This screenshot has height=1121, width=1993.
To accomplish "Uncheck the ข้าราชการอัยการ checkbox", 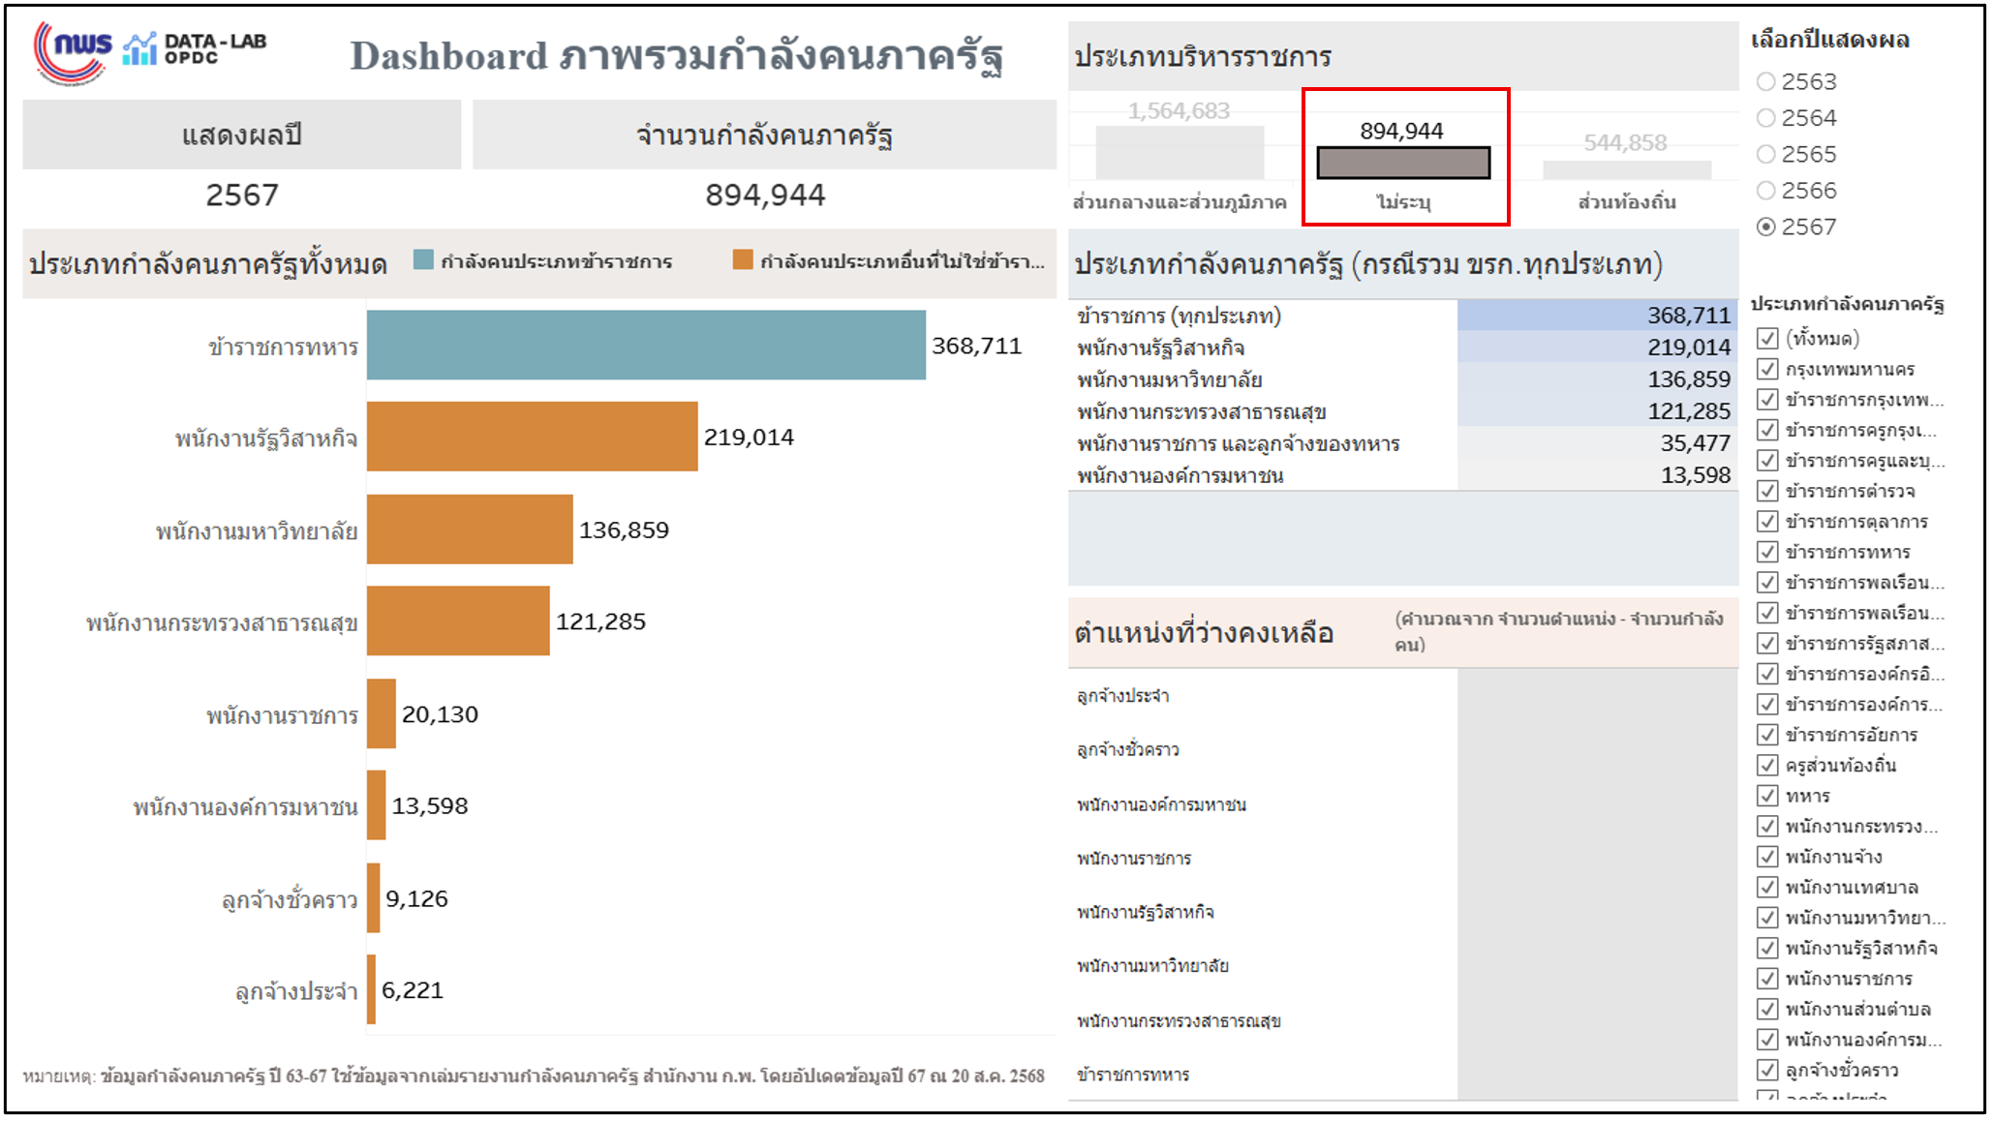I will [x=1767, y=736].
